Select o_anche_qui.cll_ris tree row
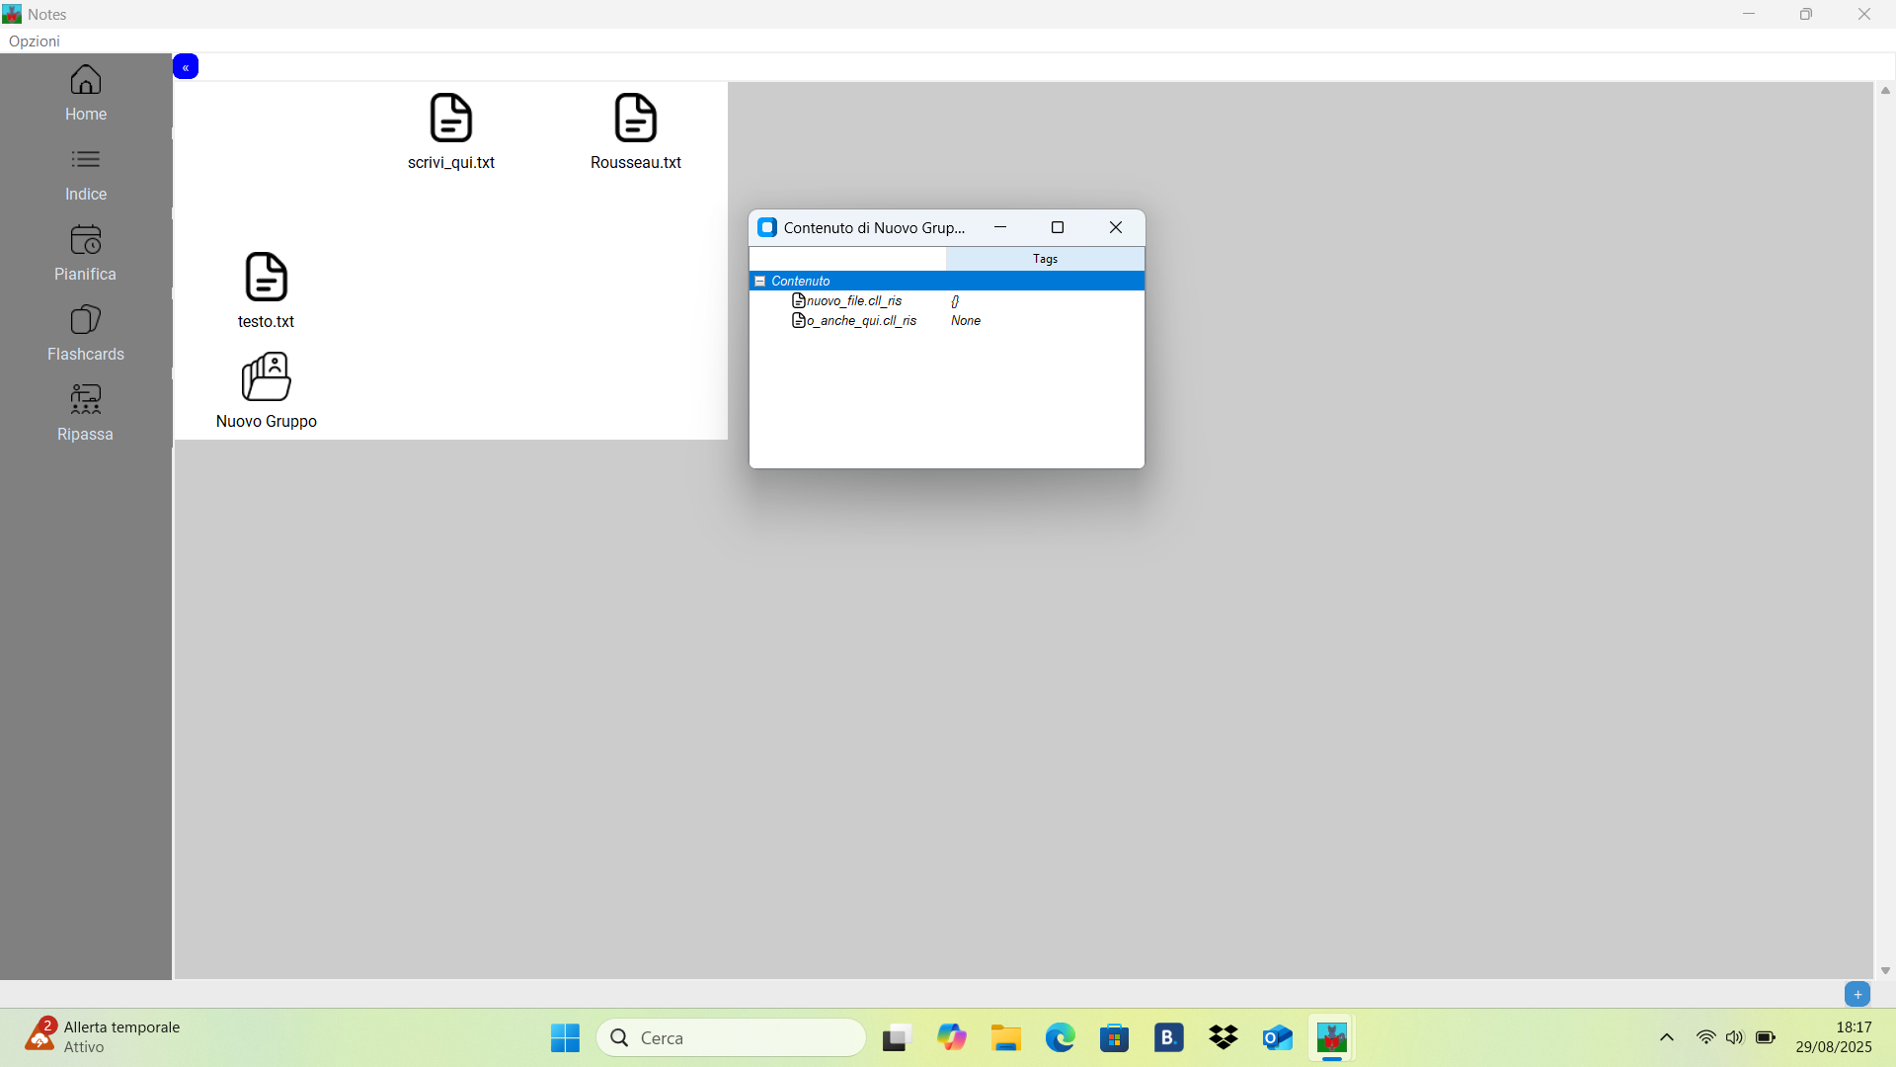The image size is (1896, 1067). pos(946,320)
